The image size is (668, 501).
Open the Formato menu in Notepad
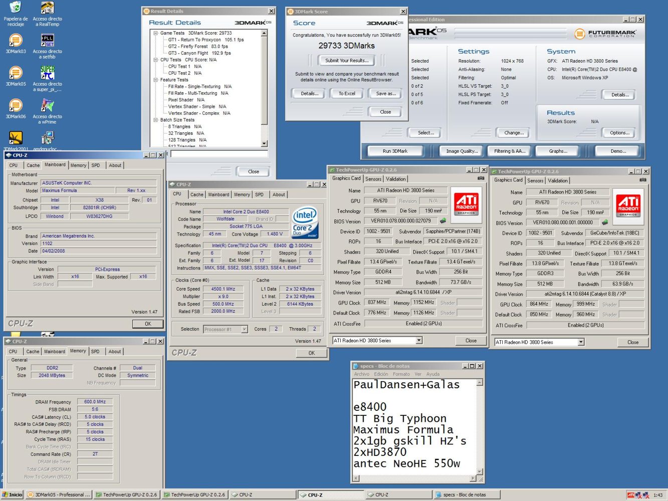click(401, 374)
